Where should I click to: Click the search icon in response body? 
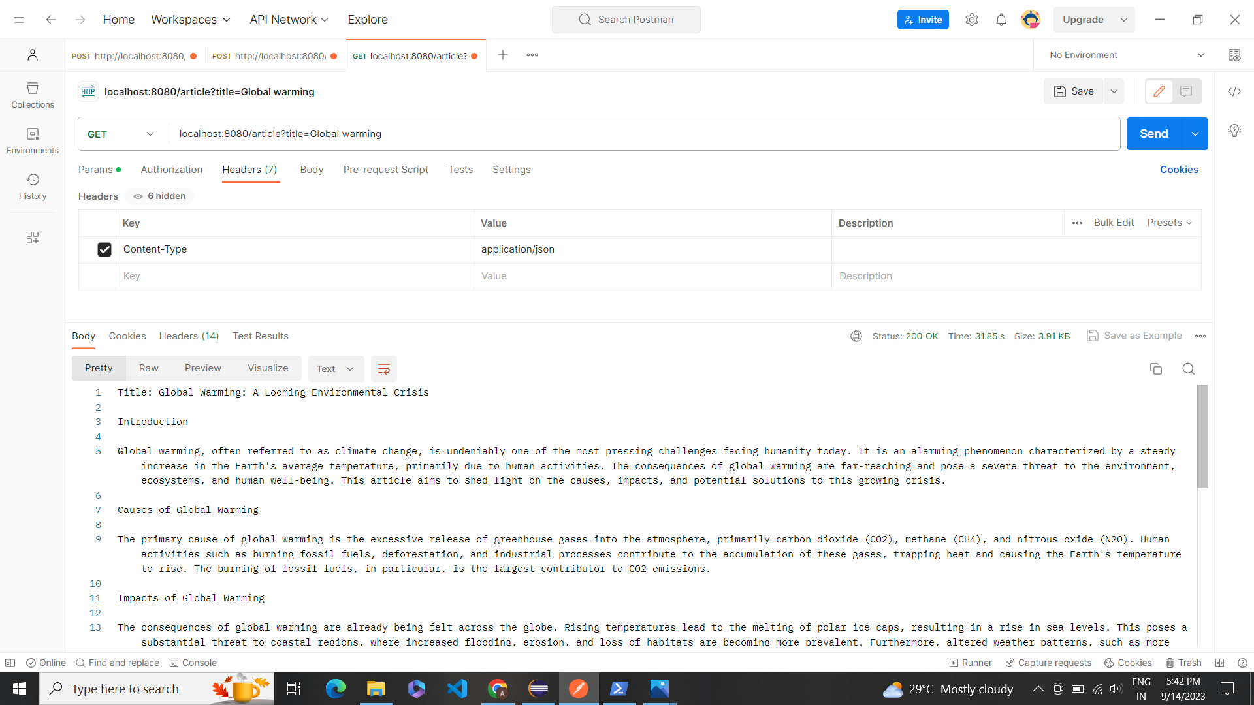(x=1187, y=367)
